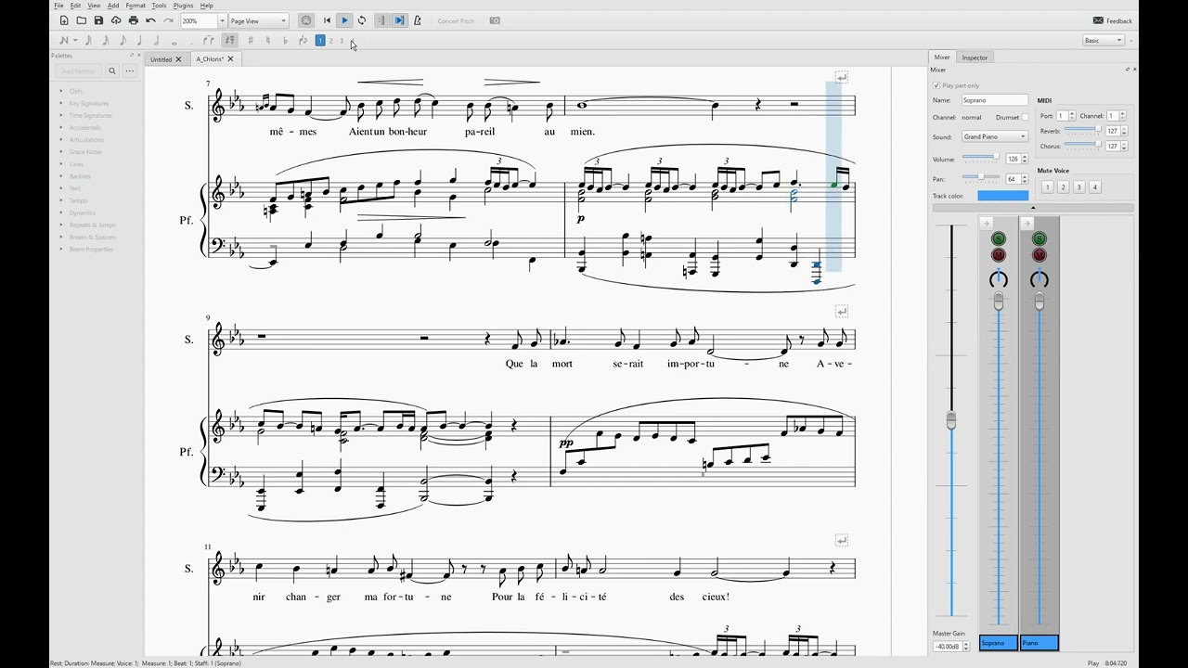Screen dimensions: 1188x668
Task: Toggle note input mode icon
Action: (x=64, y=40)
